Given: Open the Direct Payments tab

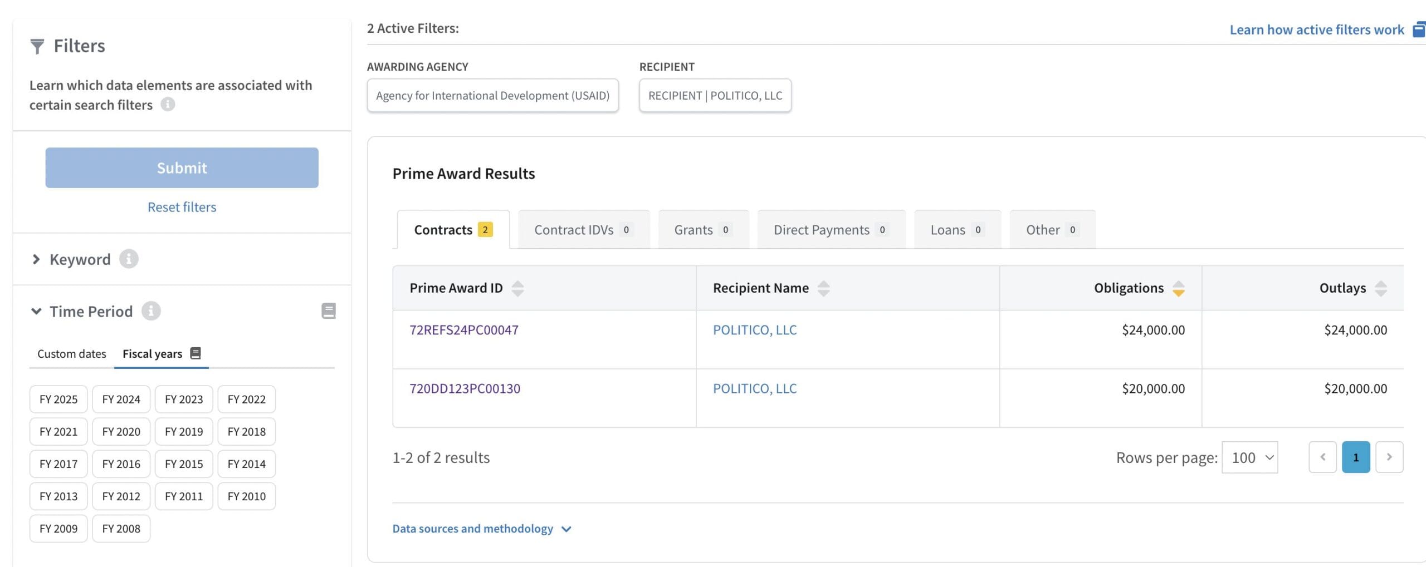Looking at the screenshot, I should click(x=831, y=230).
